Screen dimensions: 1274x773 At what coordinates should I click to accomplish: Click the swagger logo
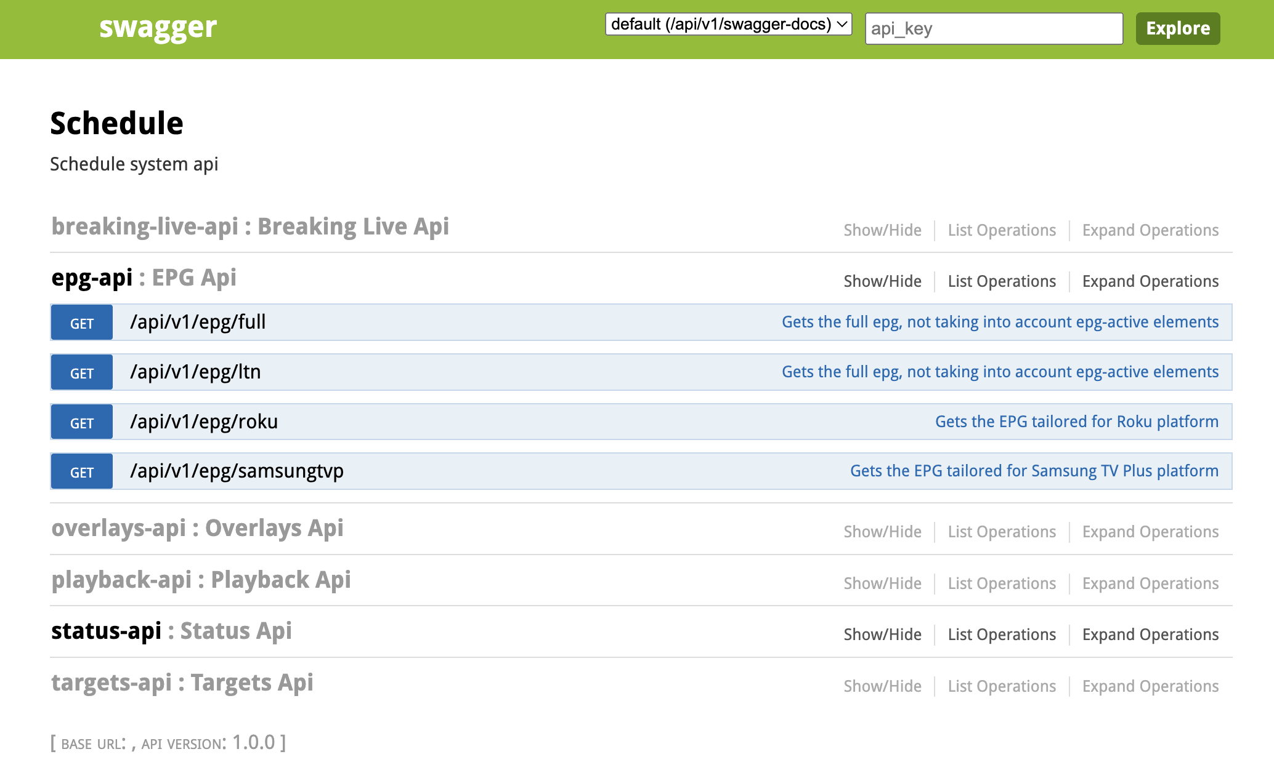[158, 27]
